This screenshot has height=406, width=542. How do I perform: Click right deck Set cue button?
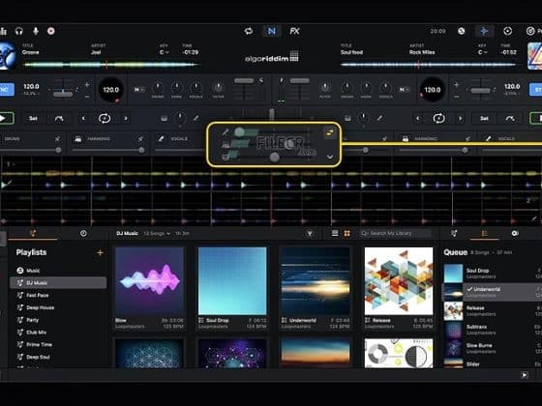pyautogui.click(x=484, y=118)
